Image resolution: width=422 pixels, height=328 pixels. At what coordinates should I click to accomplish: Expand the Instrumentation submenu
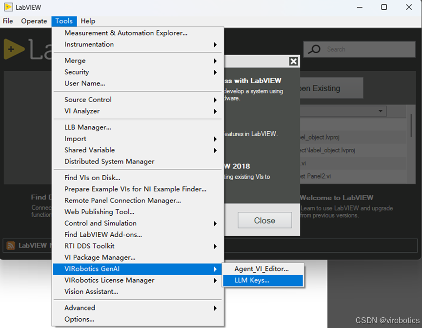pyautogui.click(x=138, y=44)
